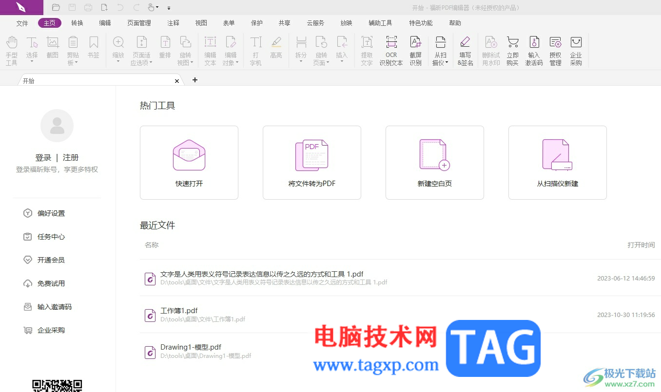The width and height of the screenshot is (661, 392).
Task: Select the Edit Text (编辑文本) tool
Action: point(210,51)
